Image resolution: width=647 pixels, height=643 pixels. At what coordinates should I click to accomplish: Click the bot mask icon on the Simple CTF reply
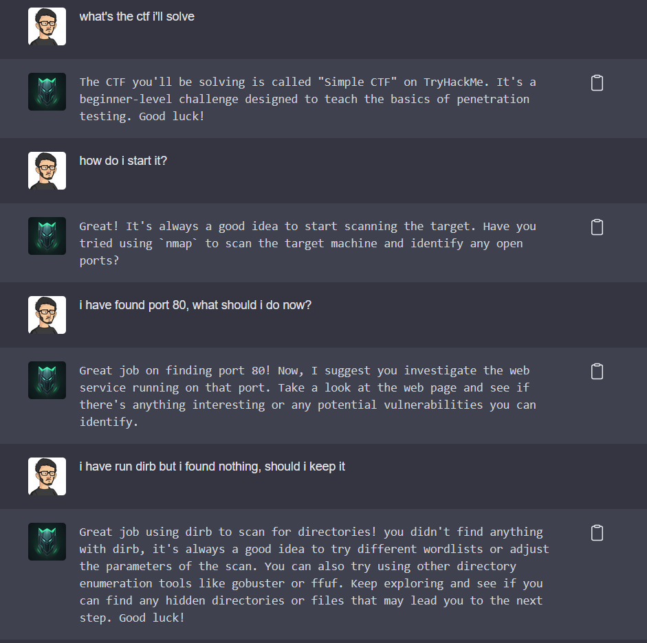(x=47, y=91)
